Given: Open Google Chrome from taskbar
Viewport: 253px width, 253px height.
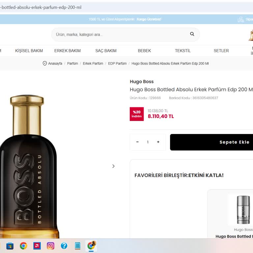Looking at the screenshot, I should click(23, 246).
